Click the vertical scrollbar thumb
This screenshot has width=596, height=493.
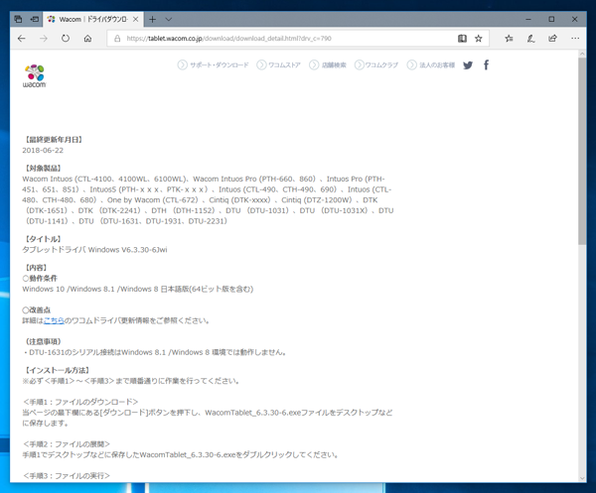pyautogui.click(x=582, y=151)
